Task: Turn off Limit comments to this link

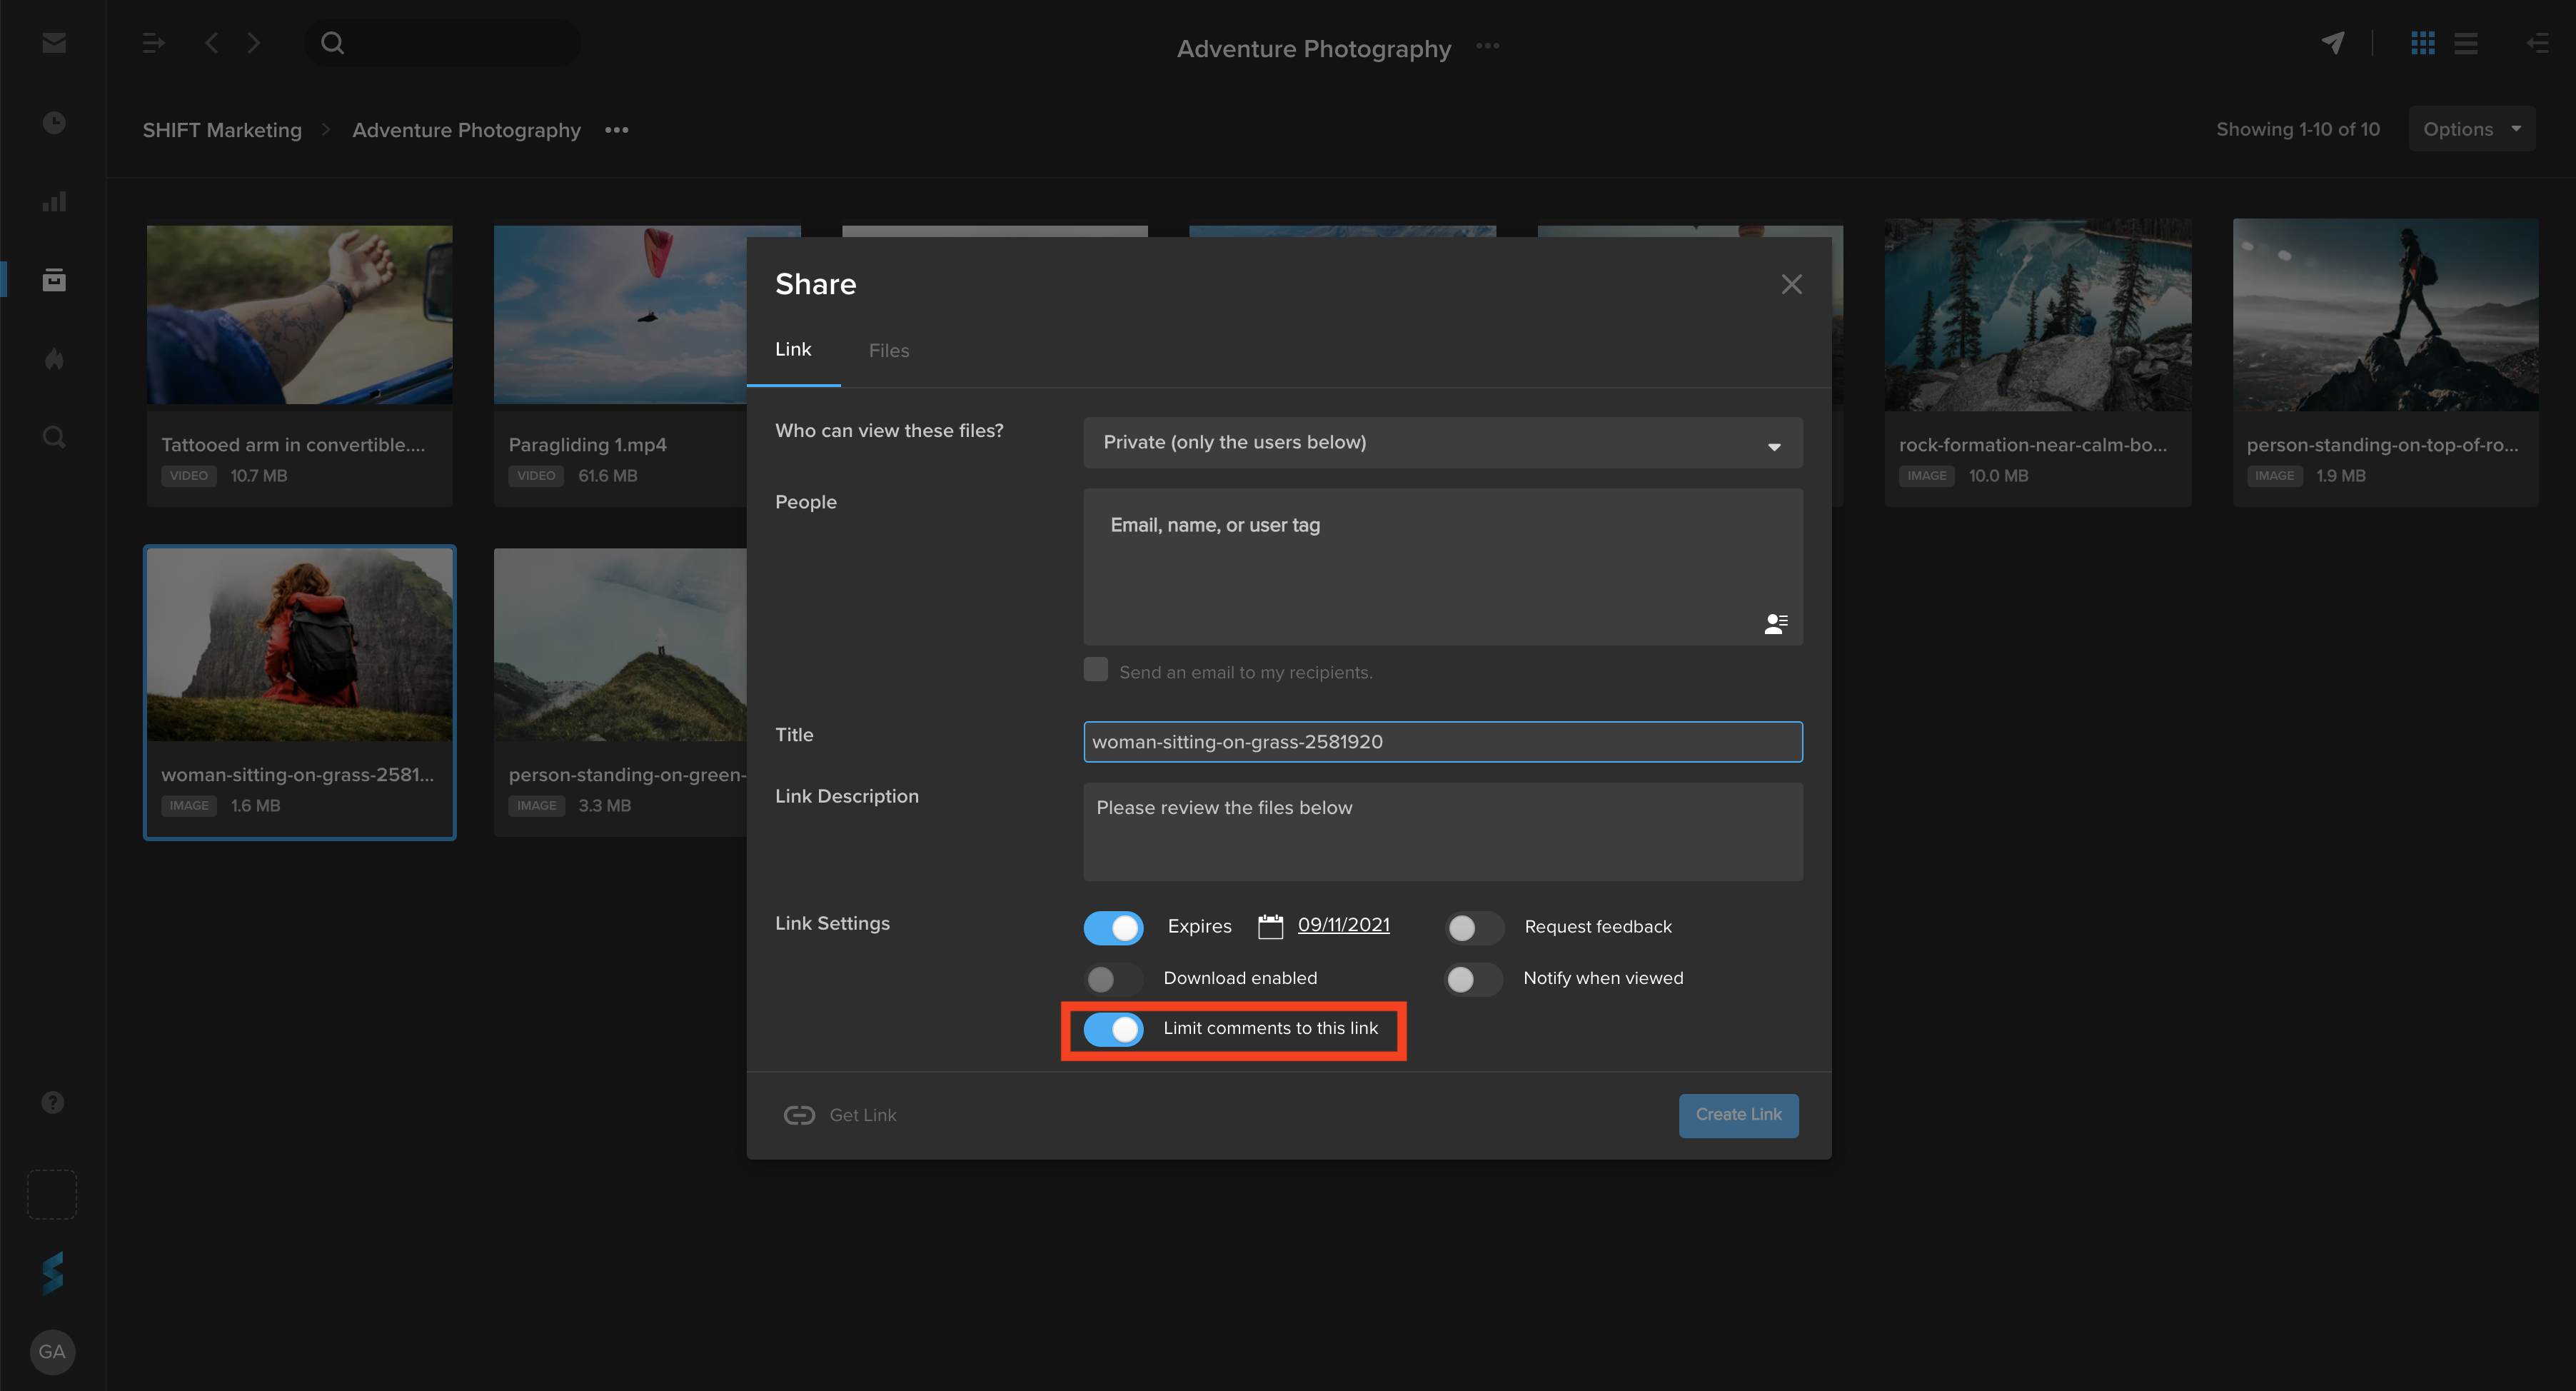Action: pyautogui.click(x=1113, y=1029)
